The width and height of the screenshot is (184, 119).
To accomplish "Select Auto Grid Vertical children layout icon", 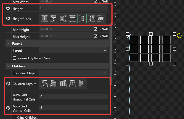I will [82, 83].
